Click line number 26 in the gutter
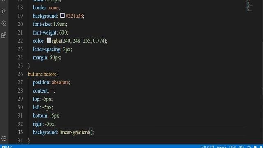The image size is (263, 148). click(x=20, y=74)
